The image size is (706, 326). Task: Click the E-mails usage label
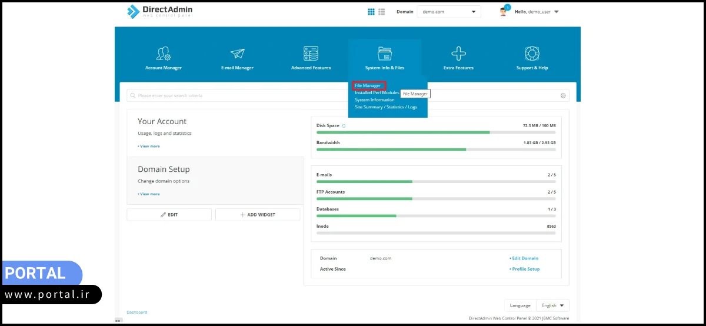click(x=324, y=175)
